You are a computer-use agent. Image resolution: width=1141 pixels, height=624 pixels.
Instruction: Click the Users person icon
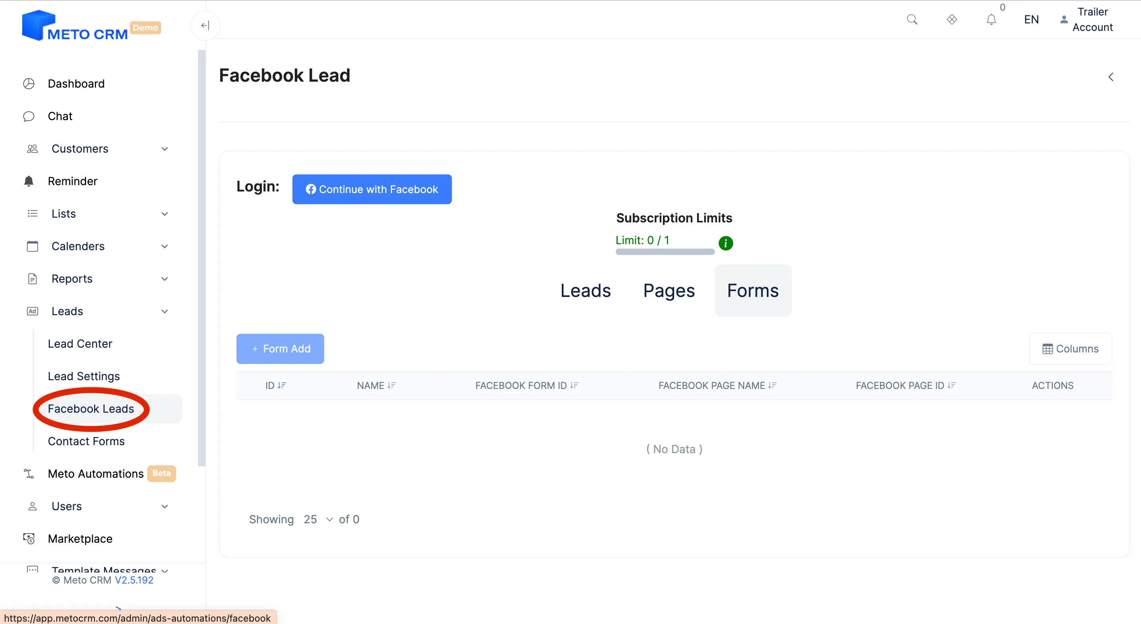33,506
